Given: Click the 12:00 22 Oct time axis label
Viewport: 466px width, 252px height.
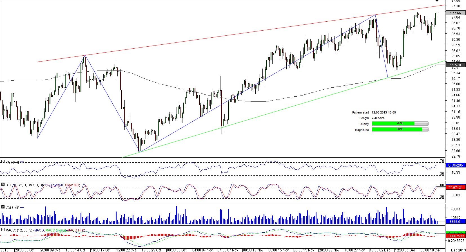Looking at the screenshot, I should 126,250.
